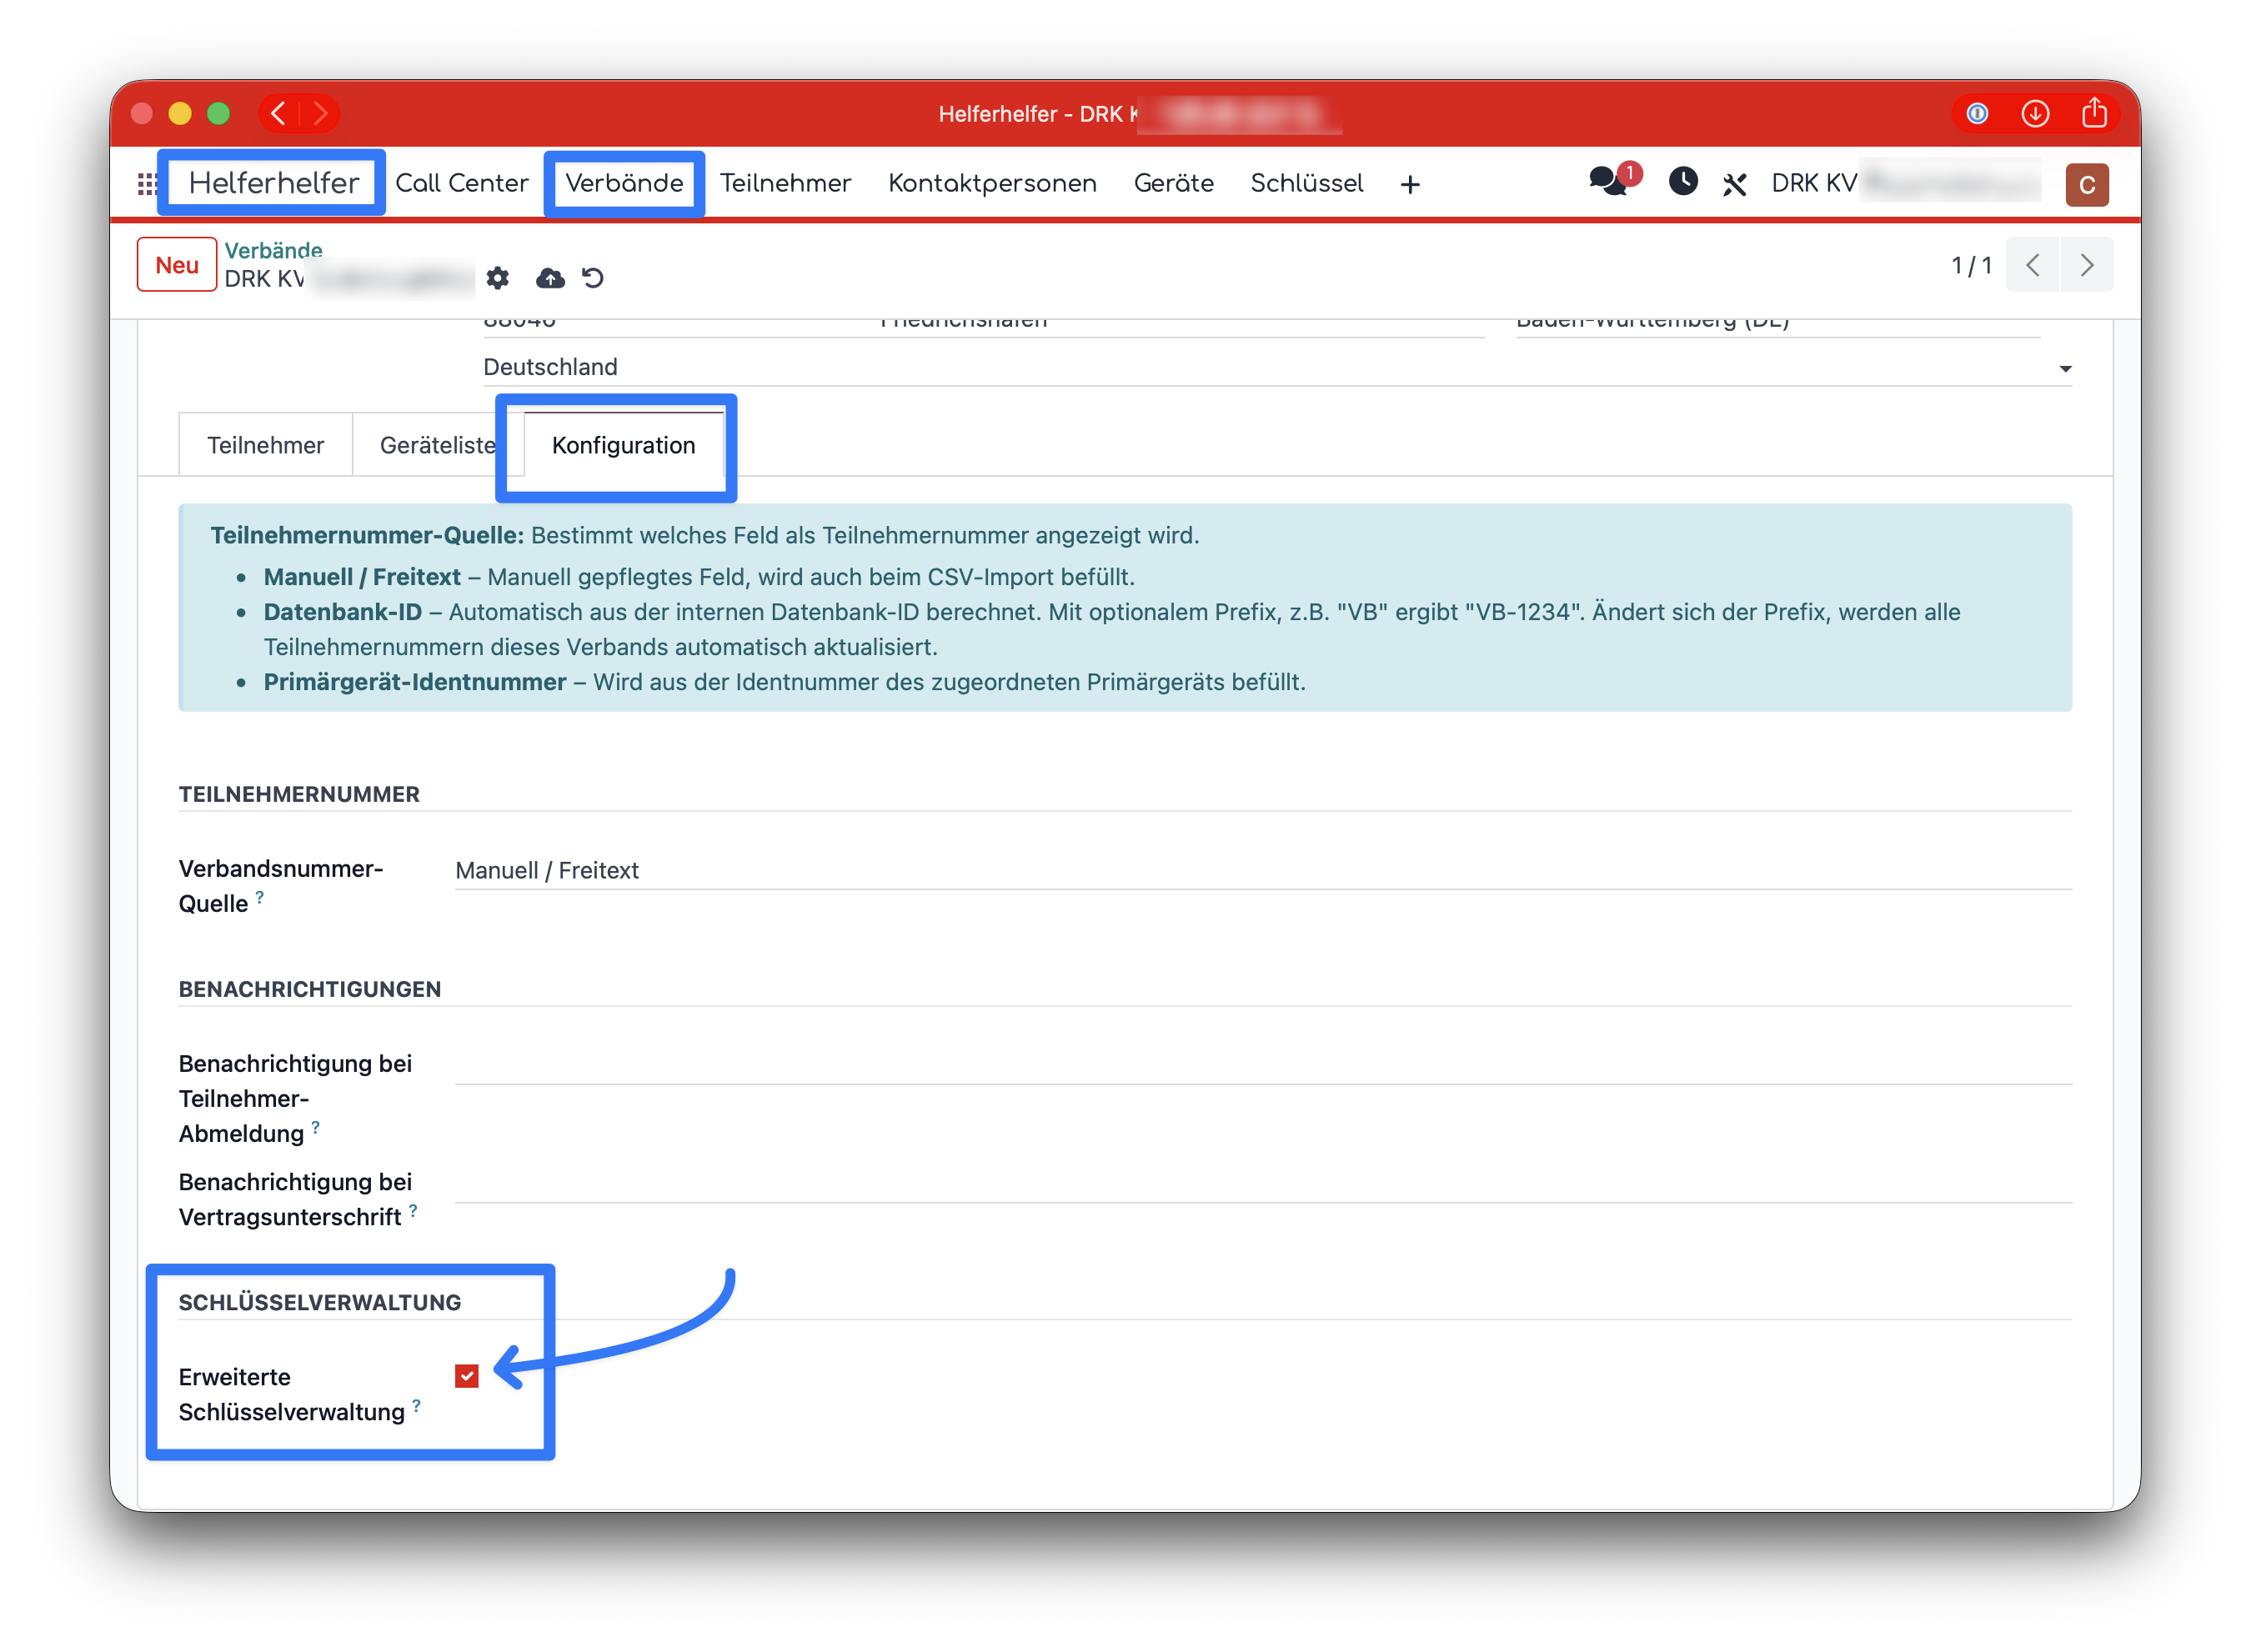Open downloads icon in title bar

pyautogui.click(x=2034, y=113)
